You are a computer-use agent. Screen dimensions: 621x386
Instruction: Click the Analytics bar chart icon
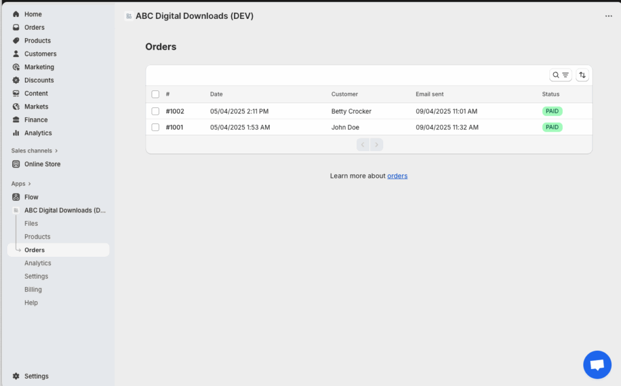coord(16,133)
